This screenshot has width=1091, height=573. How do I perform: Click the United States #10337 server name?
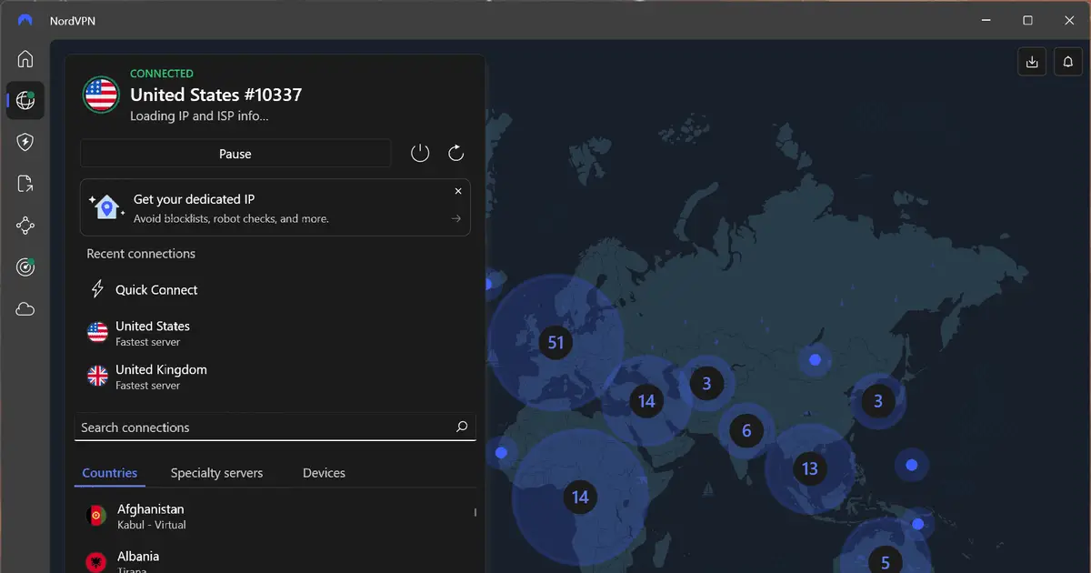pyautogui.click(x=215, y=95)
